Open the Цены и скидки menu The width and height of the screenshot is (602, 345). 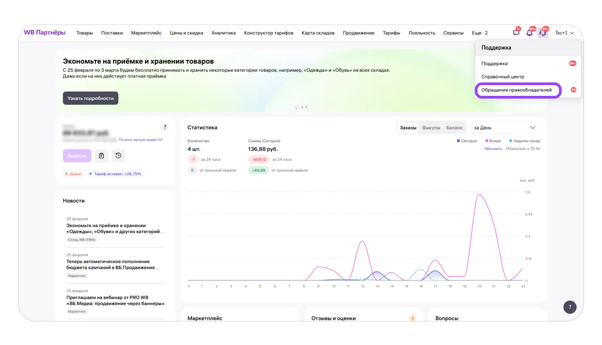point(187,33)
